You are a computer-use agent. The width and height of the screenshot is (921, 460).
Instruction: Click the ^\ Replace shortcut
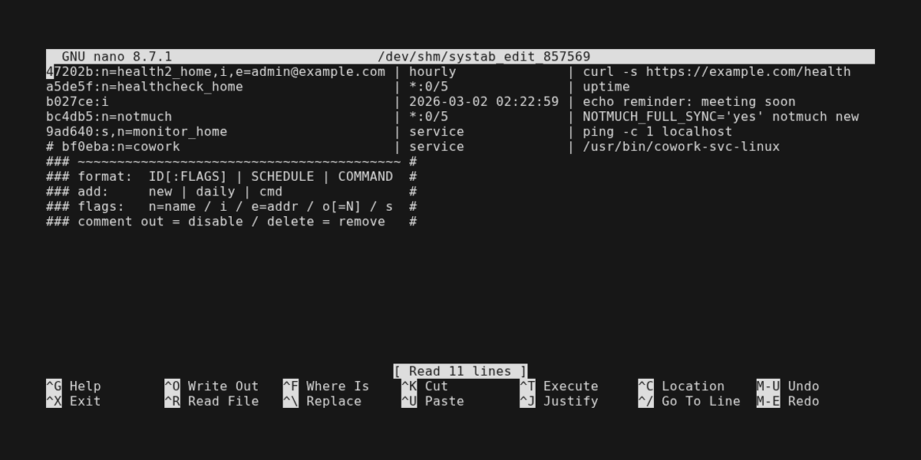point(322,401)
